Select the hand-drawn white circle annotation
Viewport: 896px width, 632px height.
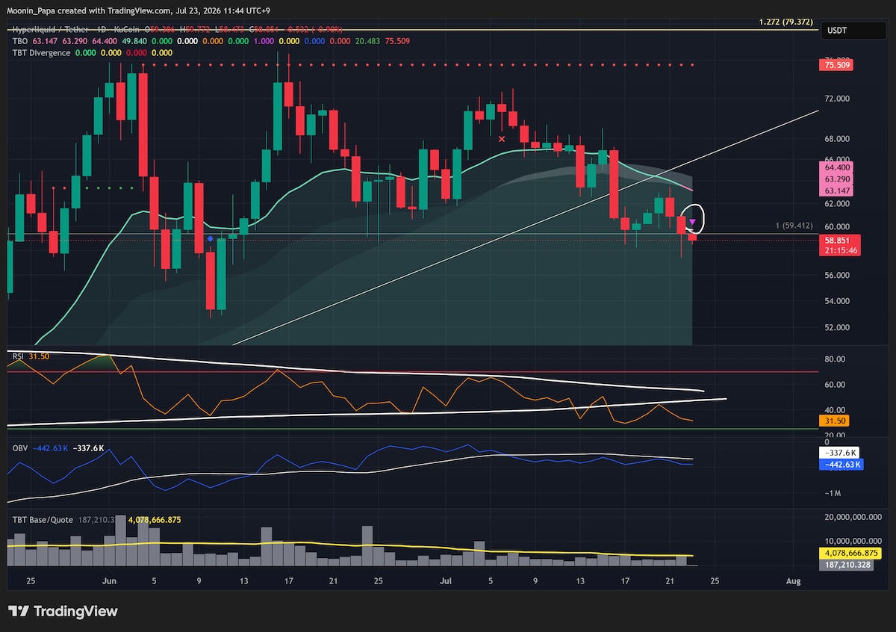693,217
